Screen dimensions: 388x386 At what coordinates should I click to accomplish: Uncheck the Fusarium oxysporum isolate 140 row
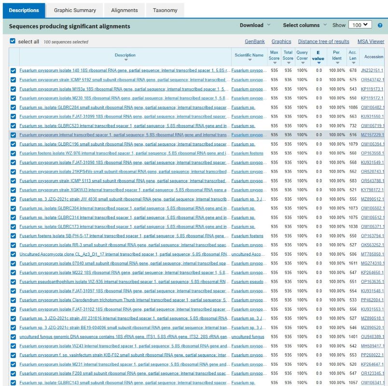[13, 71]
